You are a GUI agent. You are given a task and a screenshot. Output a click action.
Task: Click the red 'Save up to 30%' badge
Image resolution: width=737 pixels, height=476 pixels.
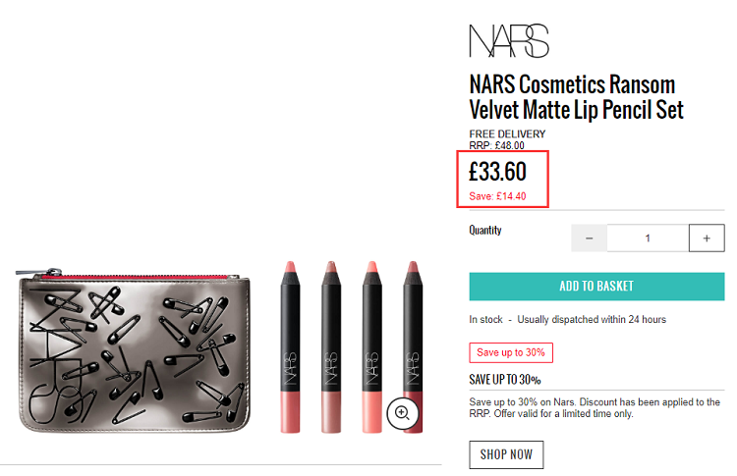pos(511,352)
